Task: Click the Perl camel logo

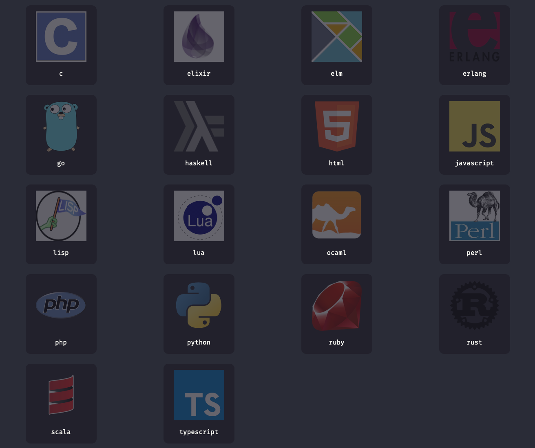Action: tap(475, 216)
